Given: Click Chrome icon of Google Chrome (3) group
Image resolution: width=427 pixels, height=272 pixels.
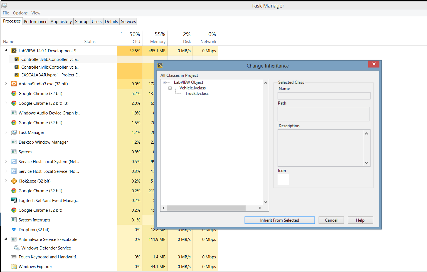Looking at the screenshot, I should click(x=14, y=103).
